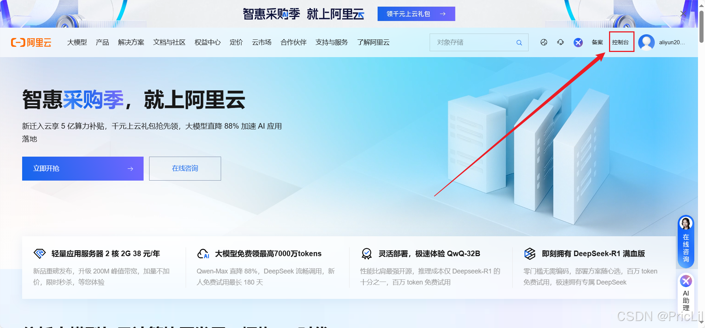Open the AI assistant icon in header

[578, 42]
